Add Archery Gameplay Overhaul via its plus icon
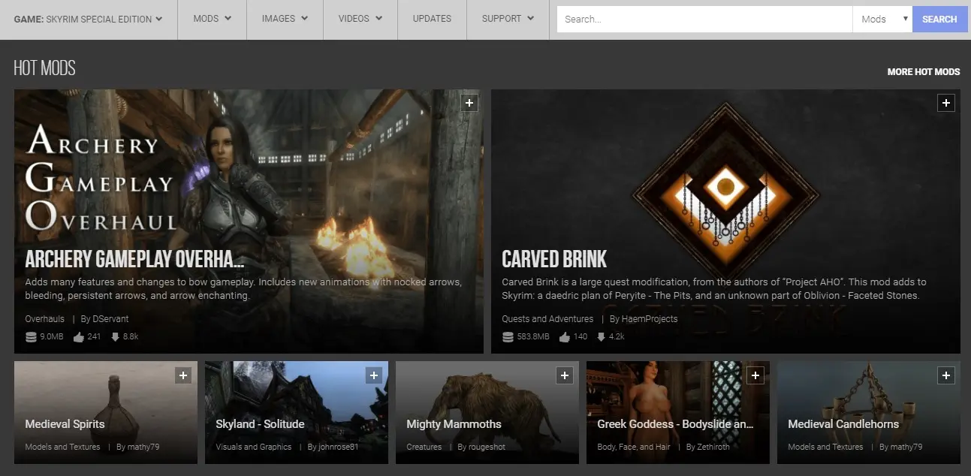Viewport: 971px width, 476px height. pos(469,103)
